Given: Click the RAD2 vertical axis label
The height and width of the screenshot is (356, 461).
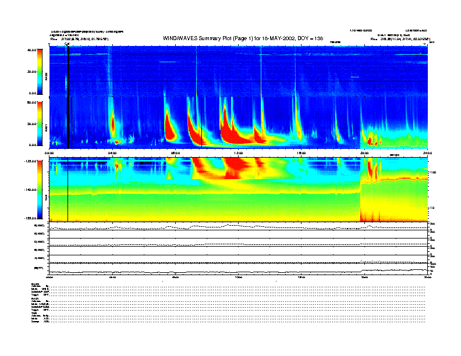Looking at the screenshot, I should pyautogui.click(x=47, y=76).
